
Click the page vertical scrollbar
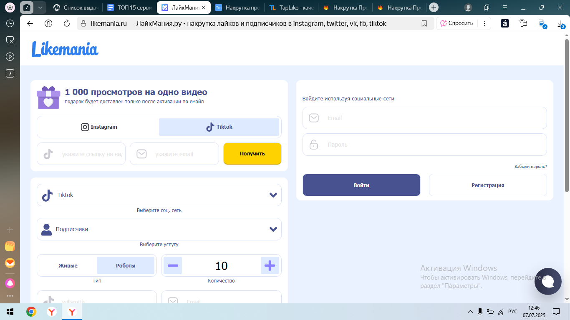pyautogui.click(x=567, y=115)
